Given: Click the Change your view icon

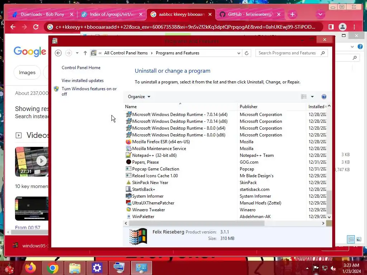Looking at the screenshot, I should click(304, 97).
